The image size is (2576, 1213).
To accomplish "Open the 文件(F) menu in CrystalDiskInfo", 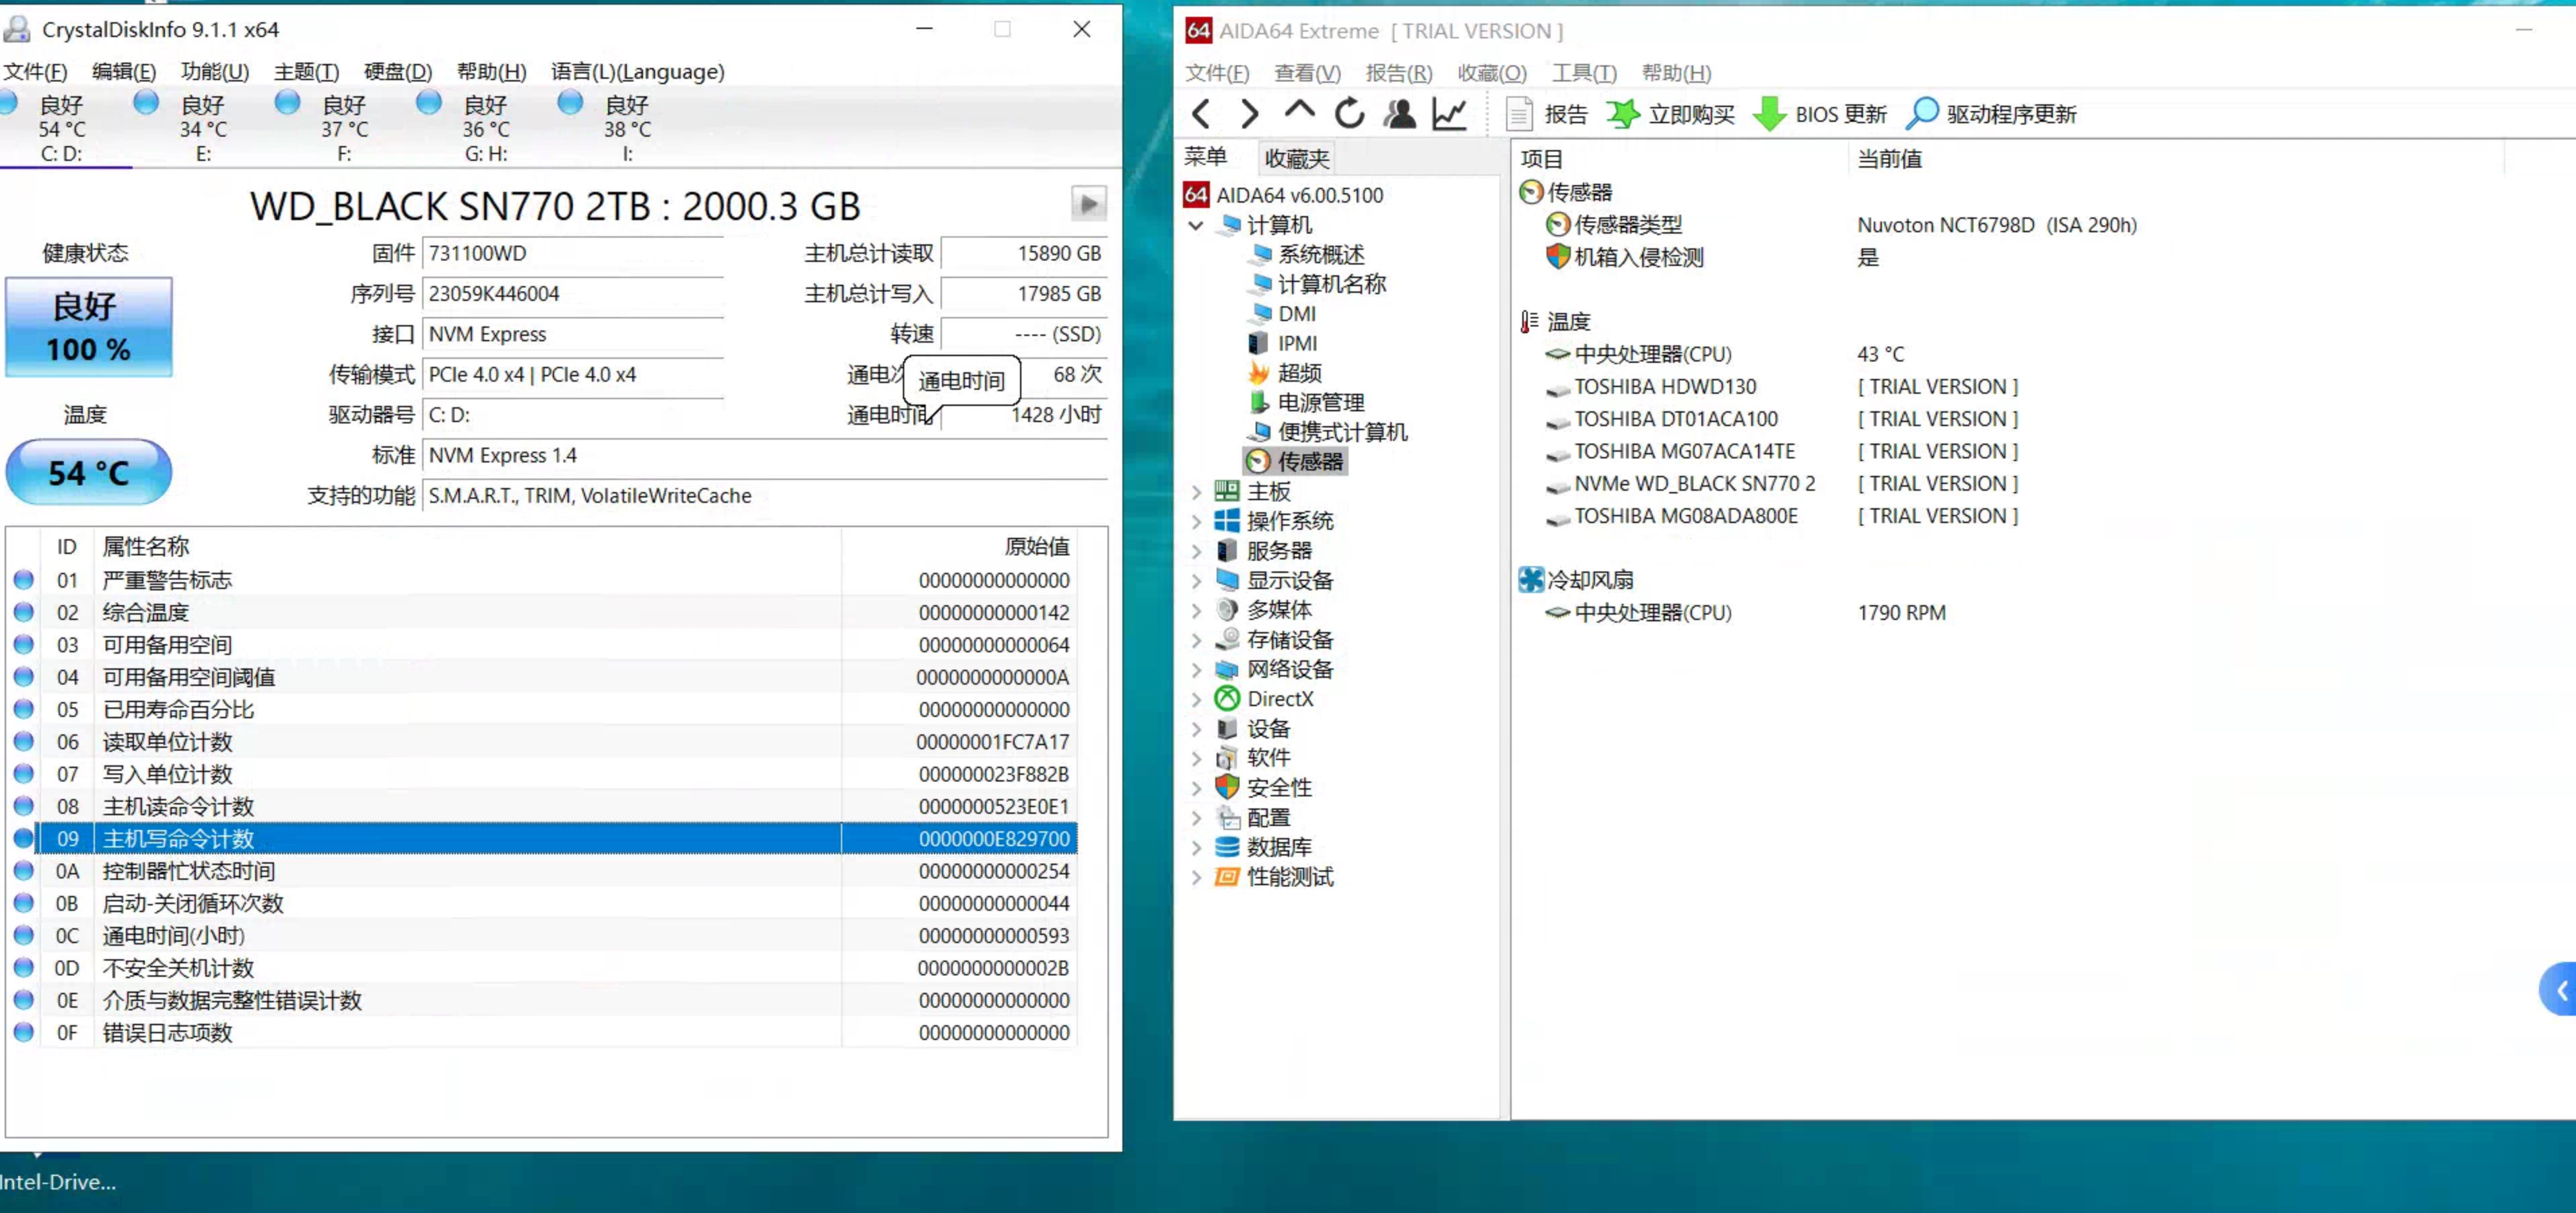I will click(35, 72).
